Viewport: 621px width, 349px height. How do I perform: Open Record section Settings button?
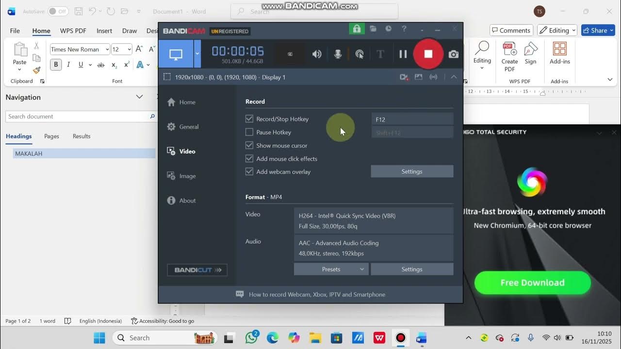point(412,172)
